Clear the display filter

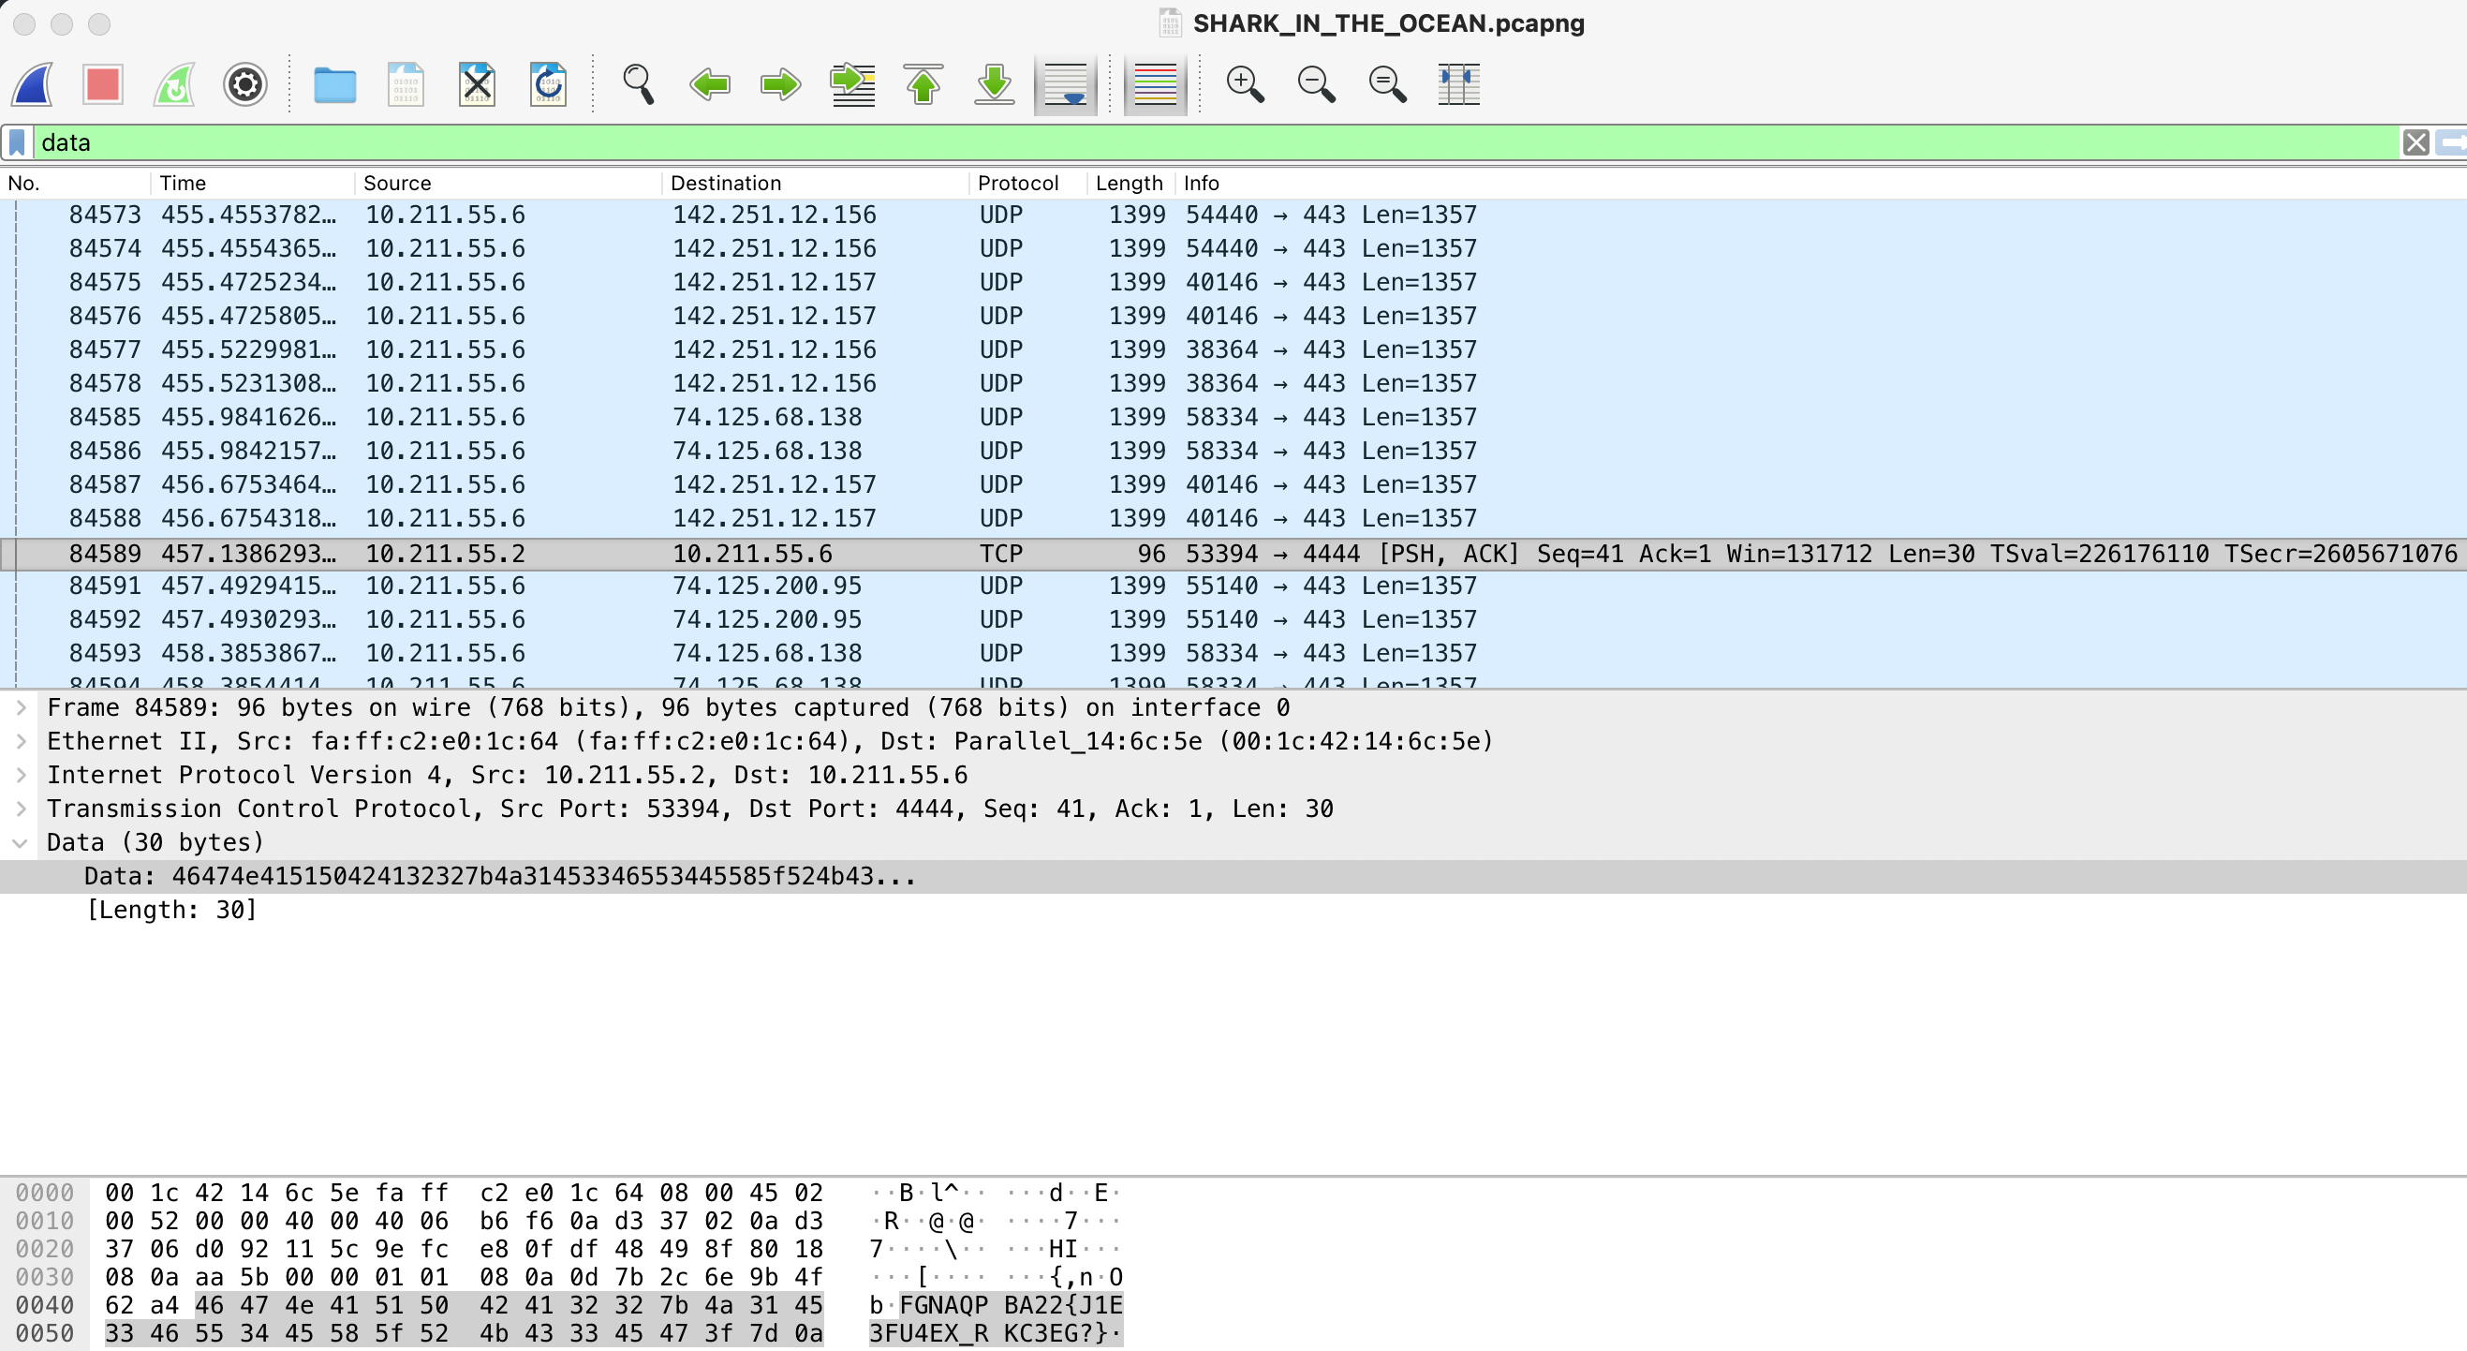coord(2415,142)
